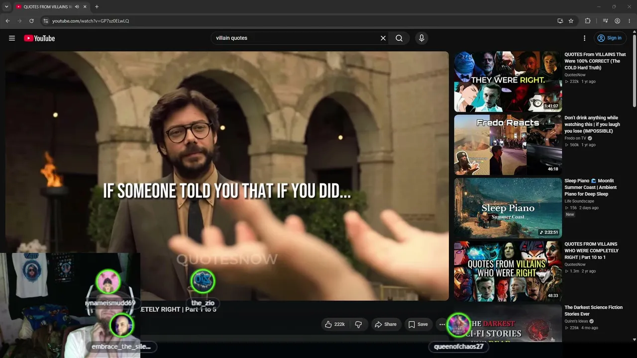
Task: Go forward in browser history
Action: pyautogui.click(x=19, y=21)
